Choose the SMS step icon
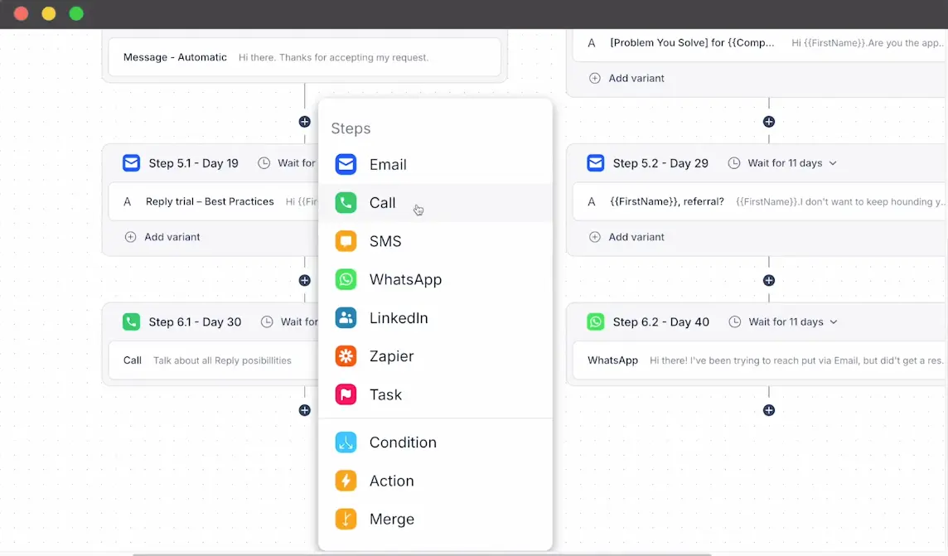948x556 pixels. (346, 241)
